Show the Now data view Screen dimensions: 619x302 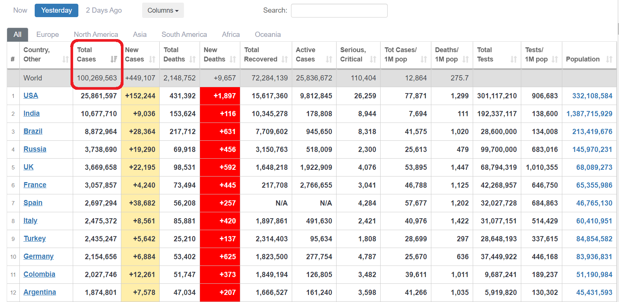click(x=20, y=10)
